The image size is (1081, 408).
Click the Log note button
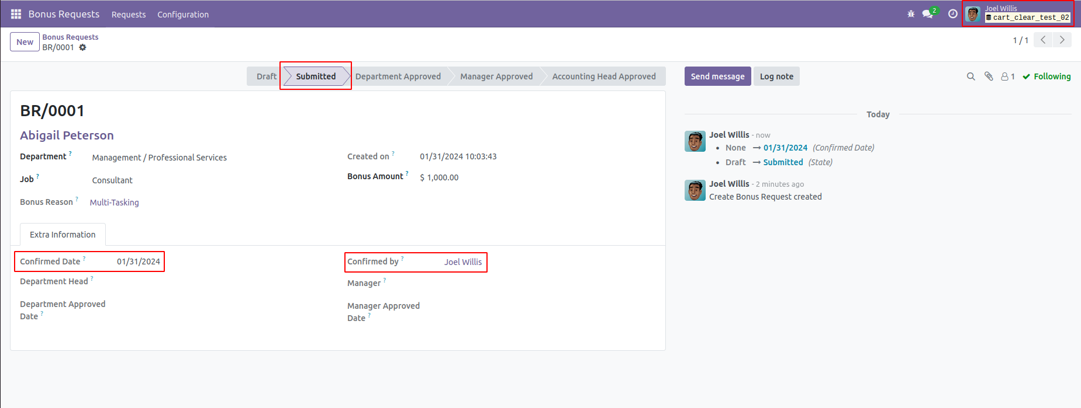pyautogui.click(x=776, y=76)
